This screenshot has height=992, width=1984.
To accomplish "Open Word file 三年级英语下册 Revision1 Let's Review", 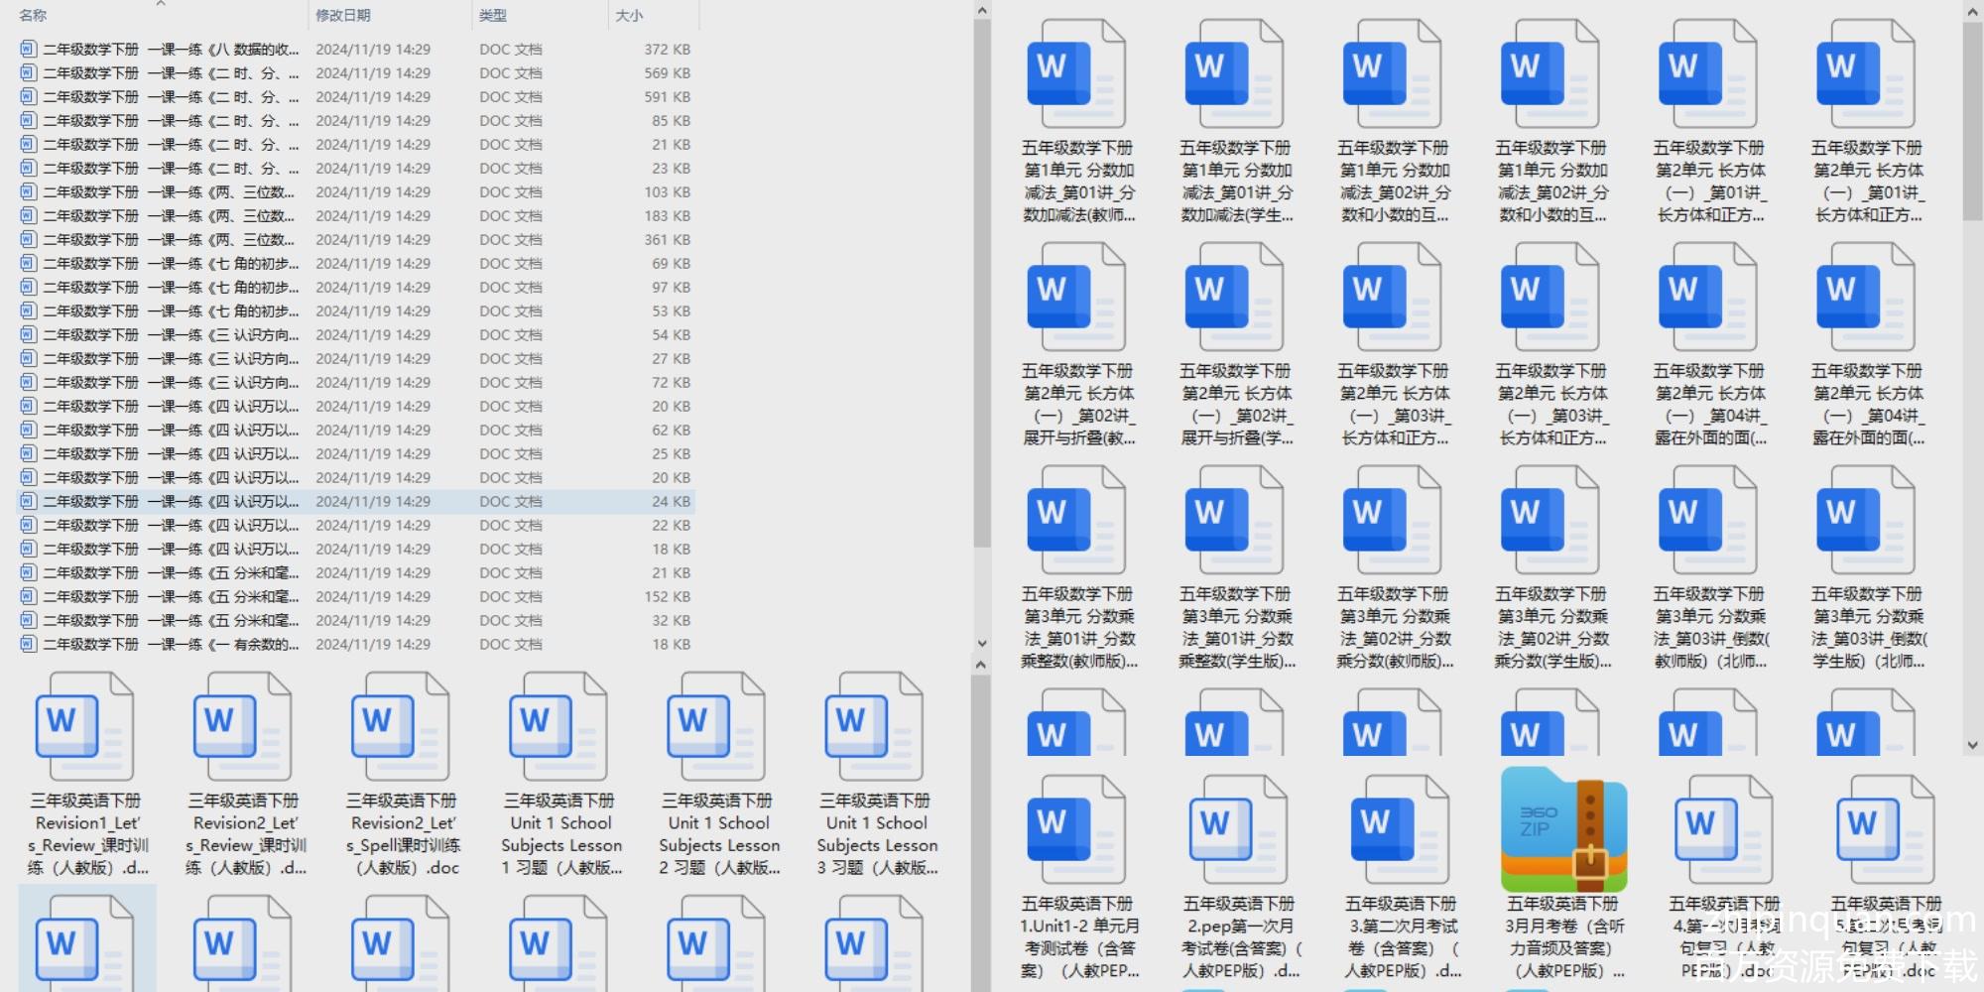I will coord(85,728).
